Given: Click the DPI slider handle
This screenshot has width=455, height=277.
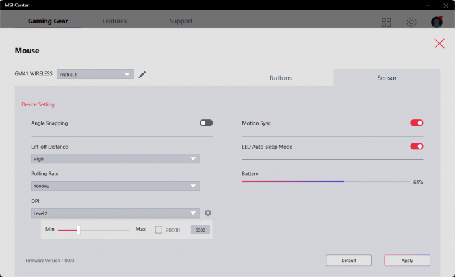Looking at the screenshot, I should [x=79, y=230].
